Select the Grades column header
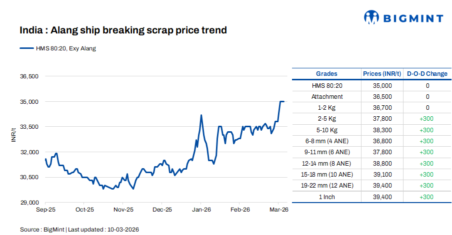452x235 pixels. click(326, 74)
